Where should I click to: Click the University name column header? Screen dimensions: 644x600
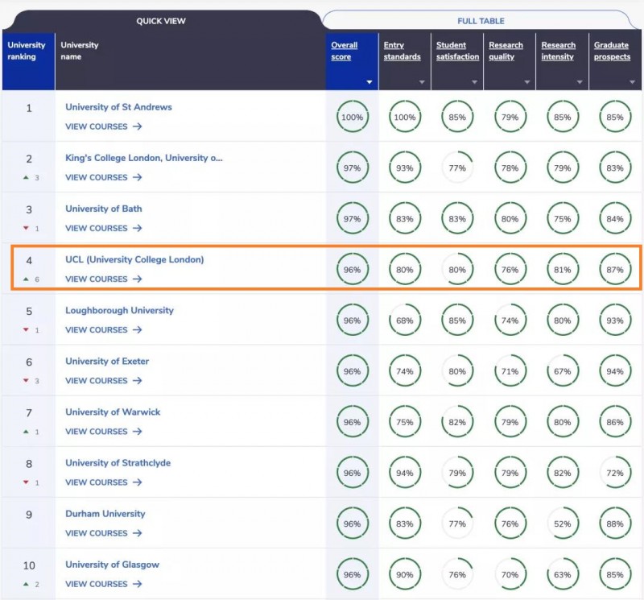pos(191,61)
